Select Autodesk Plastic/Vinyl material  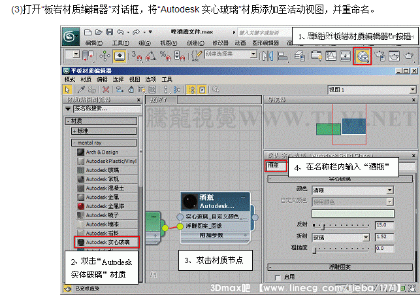107,162
